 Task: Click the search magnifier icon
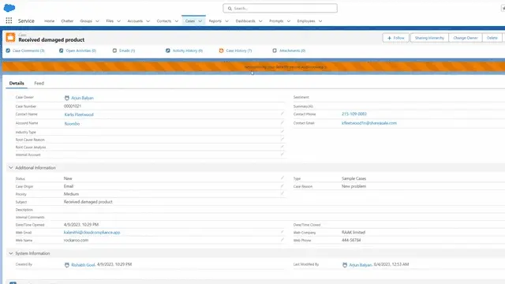click(x=230, y=9)
